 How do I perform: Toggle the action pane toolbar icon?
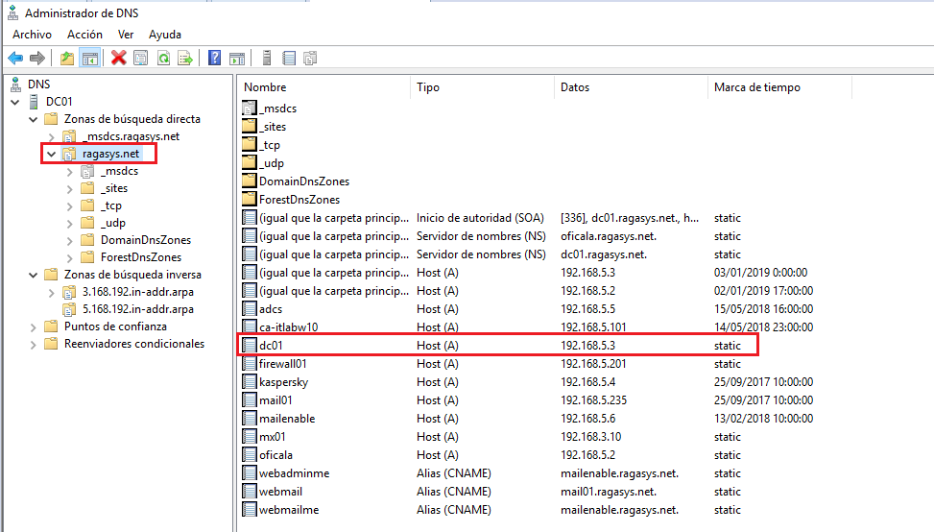point(237,59)
